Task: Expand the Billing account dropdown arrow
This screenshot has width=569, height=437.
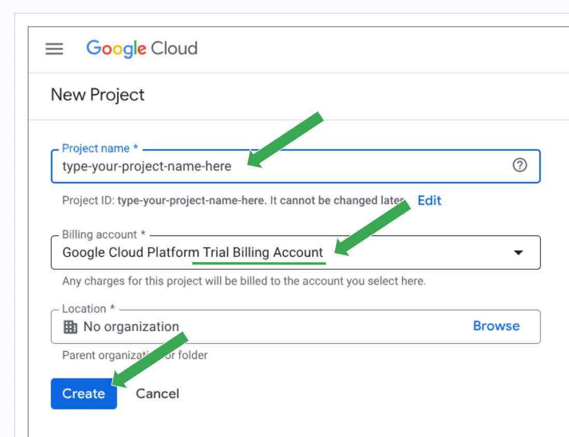Action: (x=518, y=253)
